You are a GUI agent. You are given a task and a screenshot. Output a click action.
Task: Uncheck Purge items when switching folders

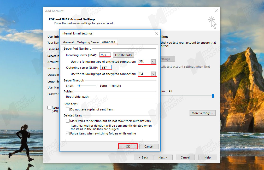68,133
